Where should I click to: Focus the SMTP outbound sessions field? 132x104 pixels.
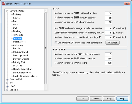coord(108,13)
